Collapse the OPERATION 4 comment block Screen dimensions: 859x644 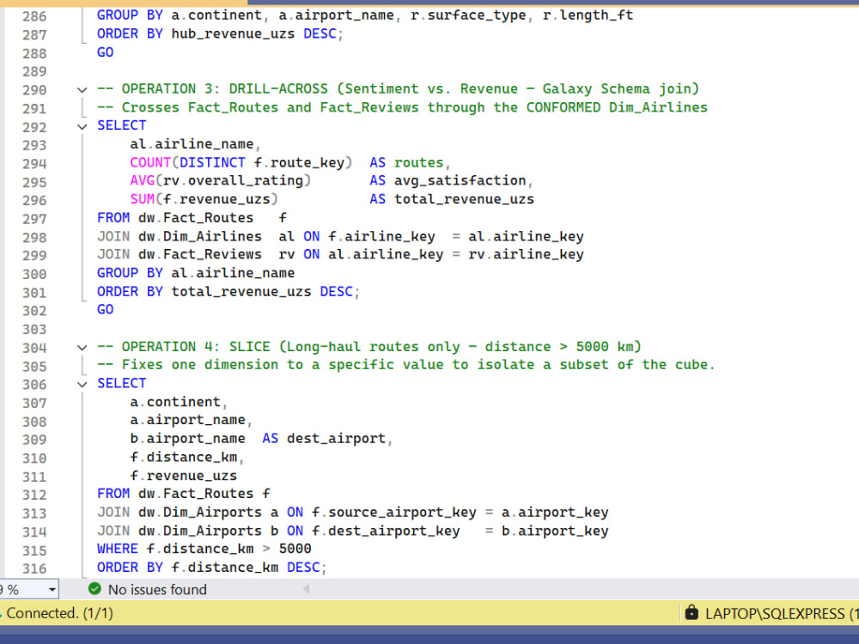click(82, 348)
